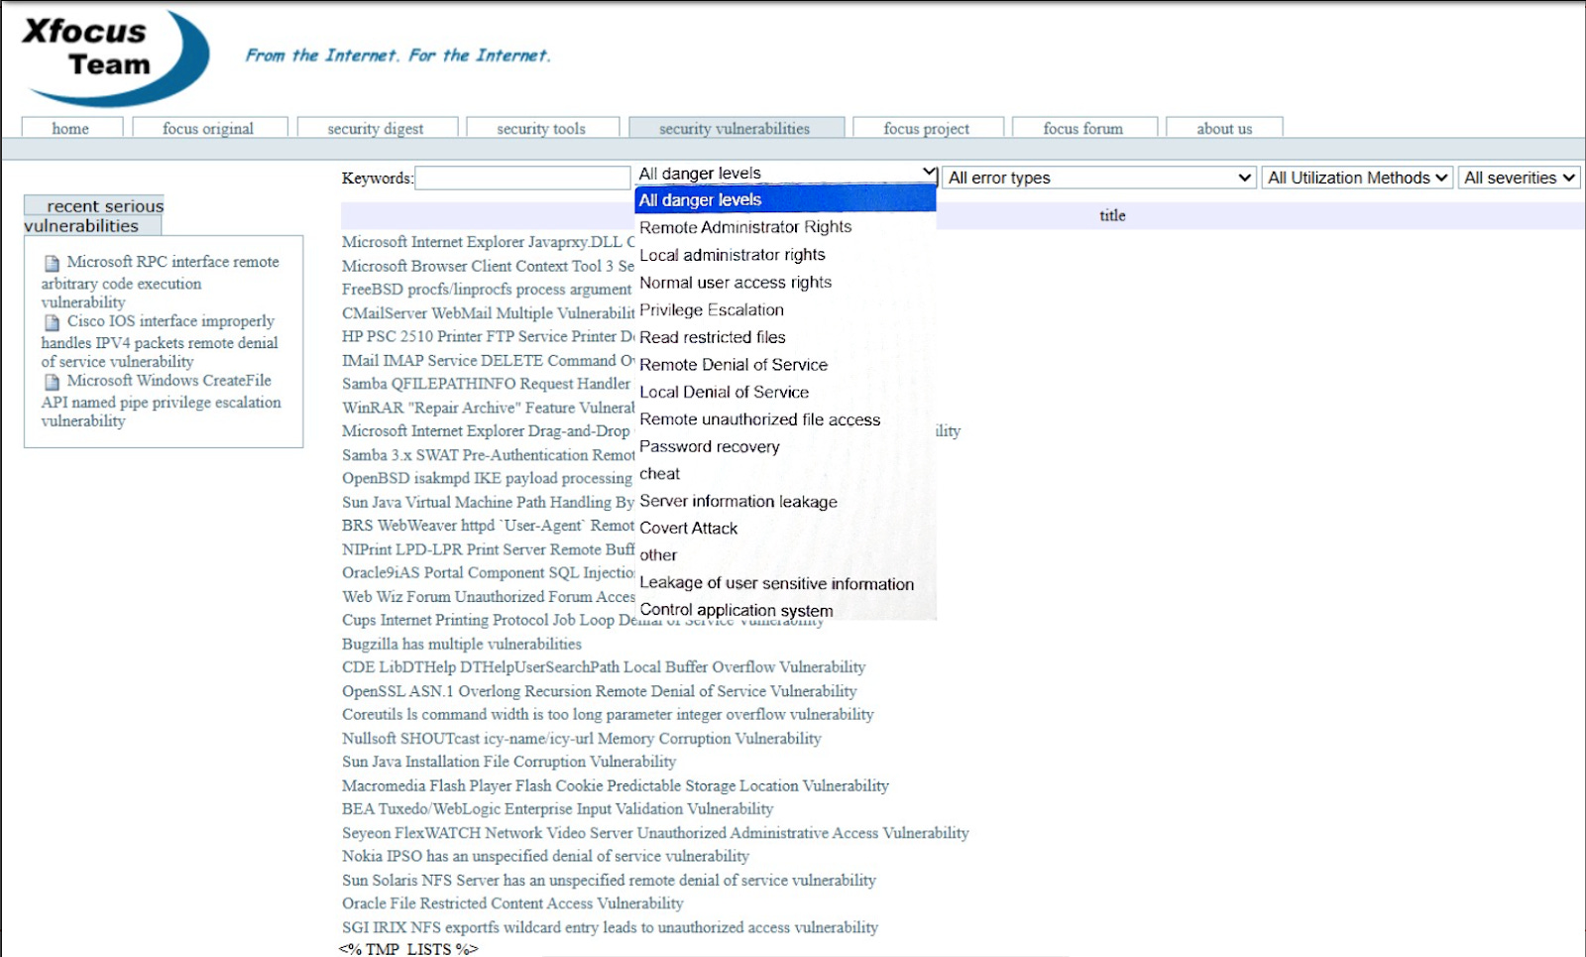This screenshot has width=1586, height=957.
Task: Open SGI IRIX NFS exportfs wildcard link
Action: [x=611, y=927]
